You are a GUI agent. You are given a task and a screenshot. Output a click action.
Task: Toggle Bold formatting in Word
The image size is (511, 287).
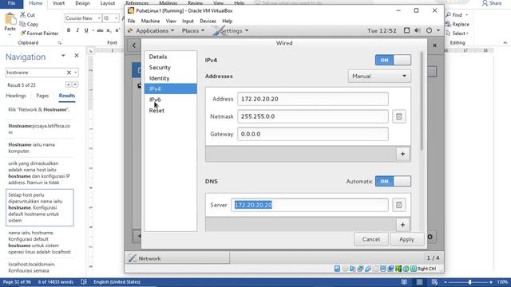click(69, 30)
